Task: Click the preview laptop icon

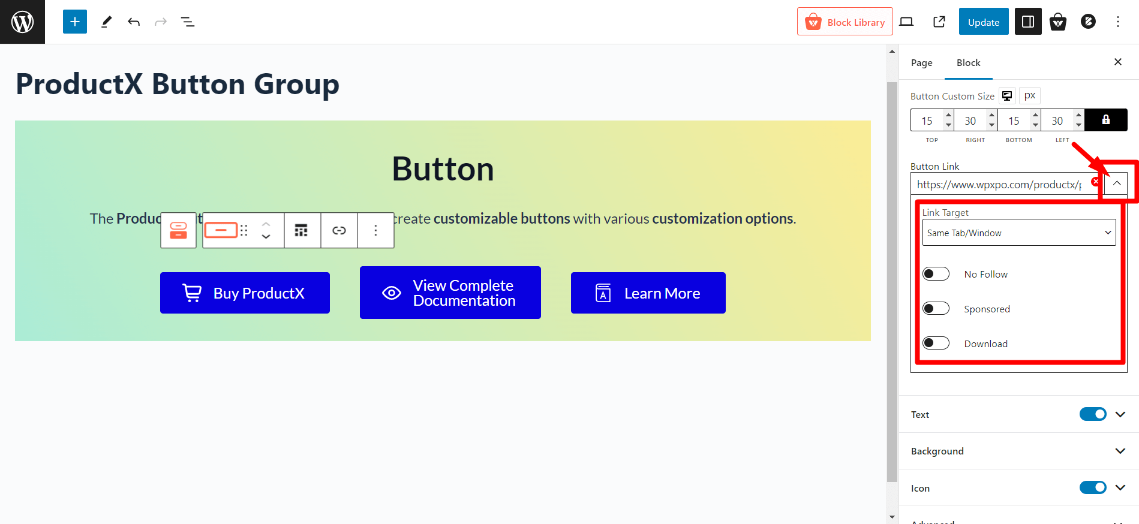Action: click(906, 22)
